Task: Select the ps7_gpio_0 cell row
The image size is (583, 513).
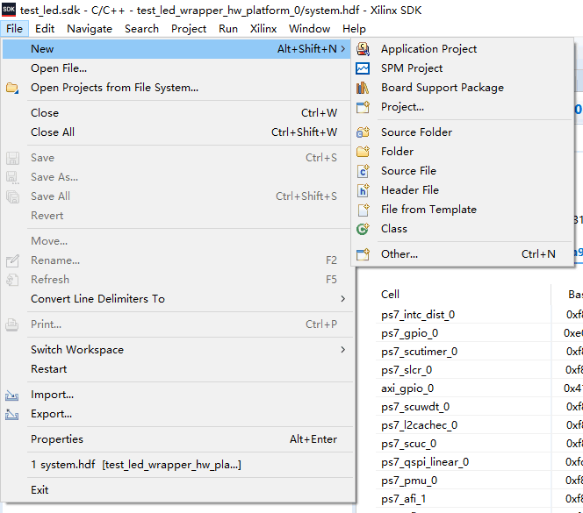Action: [x=463, y=333]
